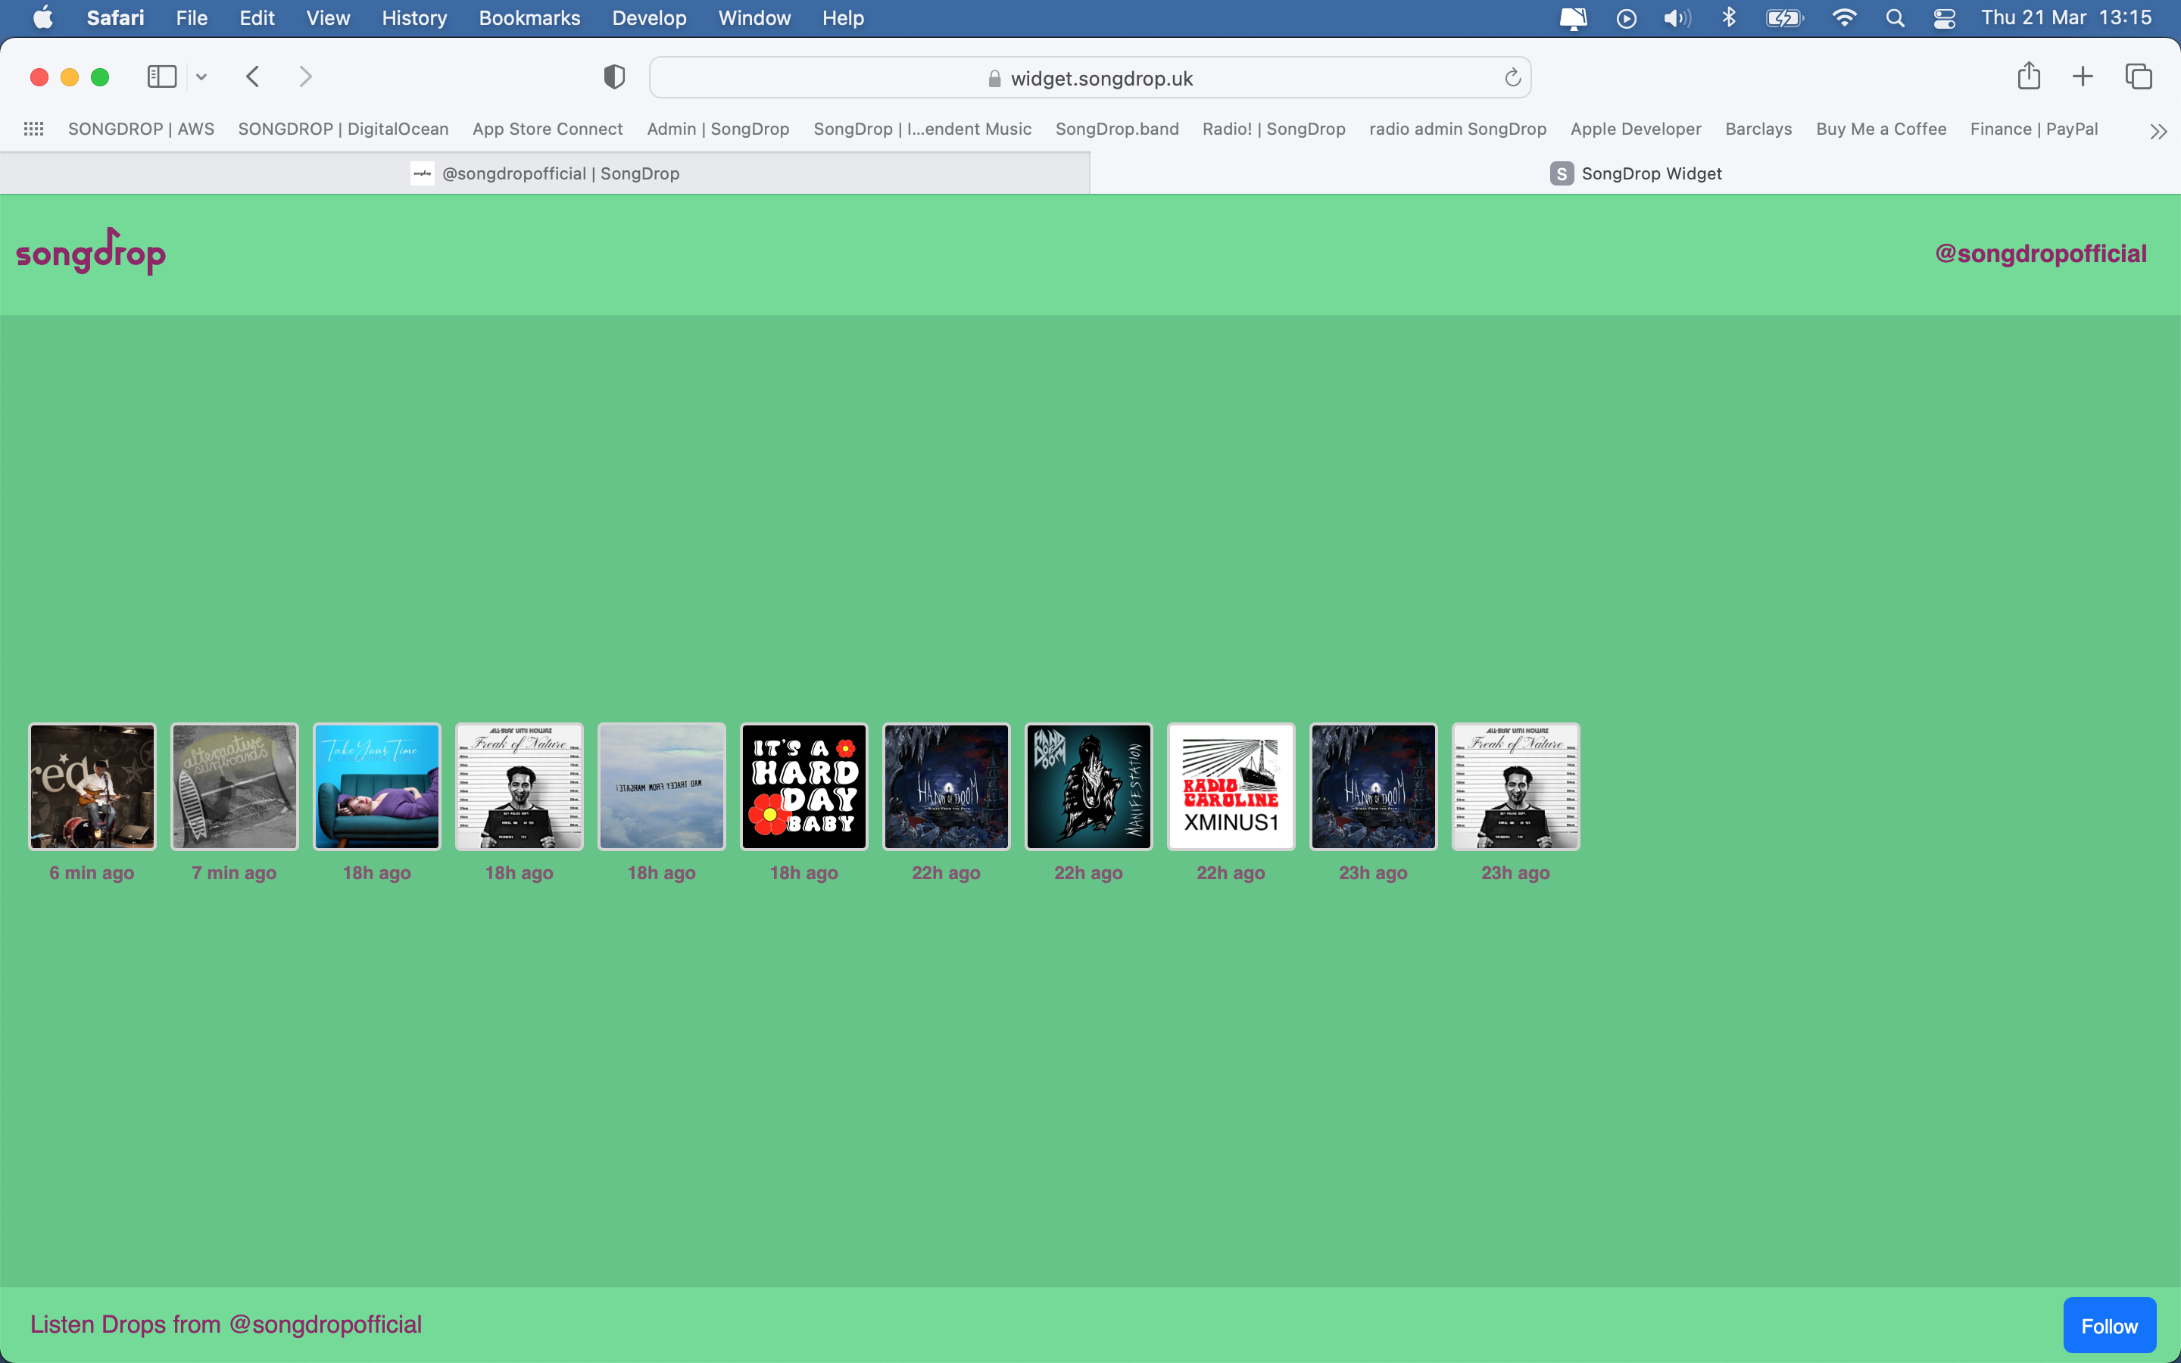Open the Finance | PayPal bookmark
This screenshot has height=1363, width=2181.
click(2034, 129)
